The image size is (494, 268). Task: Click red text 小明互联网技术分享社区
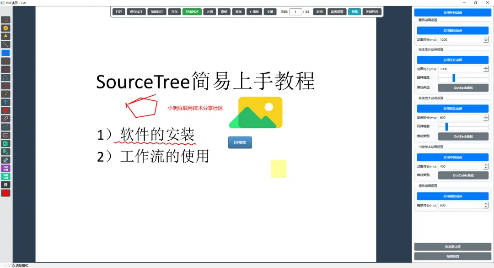(x=195, y=108)
